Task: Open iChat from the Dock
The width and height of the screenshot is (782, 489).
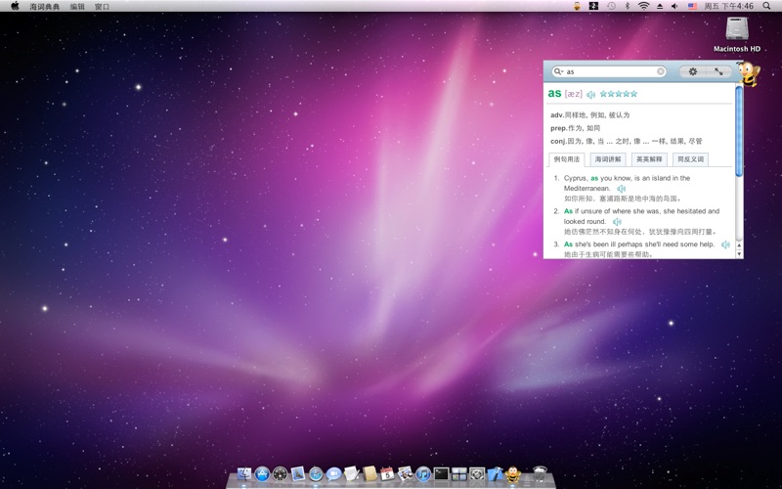Action: tap(333, 473)
